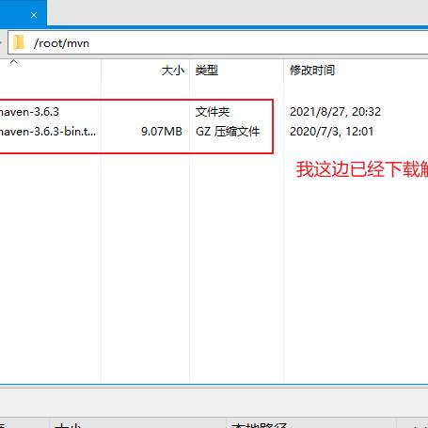Screen dimensions: 428x428
Task: Select the maven-3.6.3 folder row
Action: coord(29,112)
